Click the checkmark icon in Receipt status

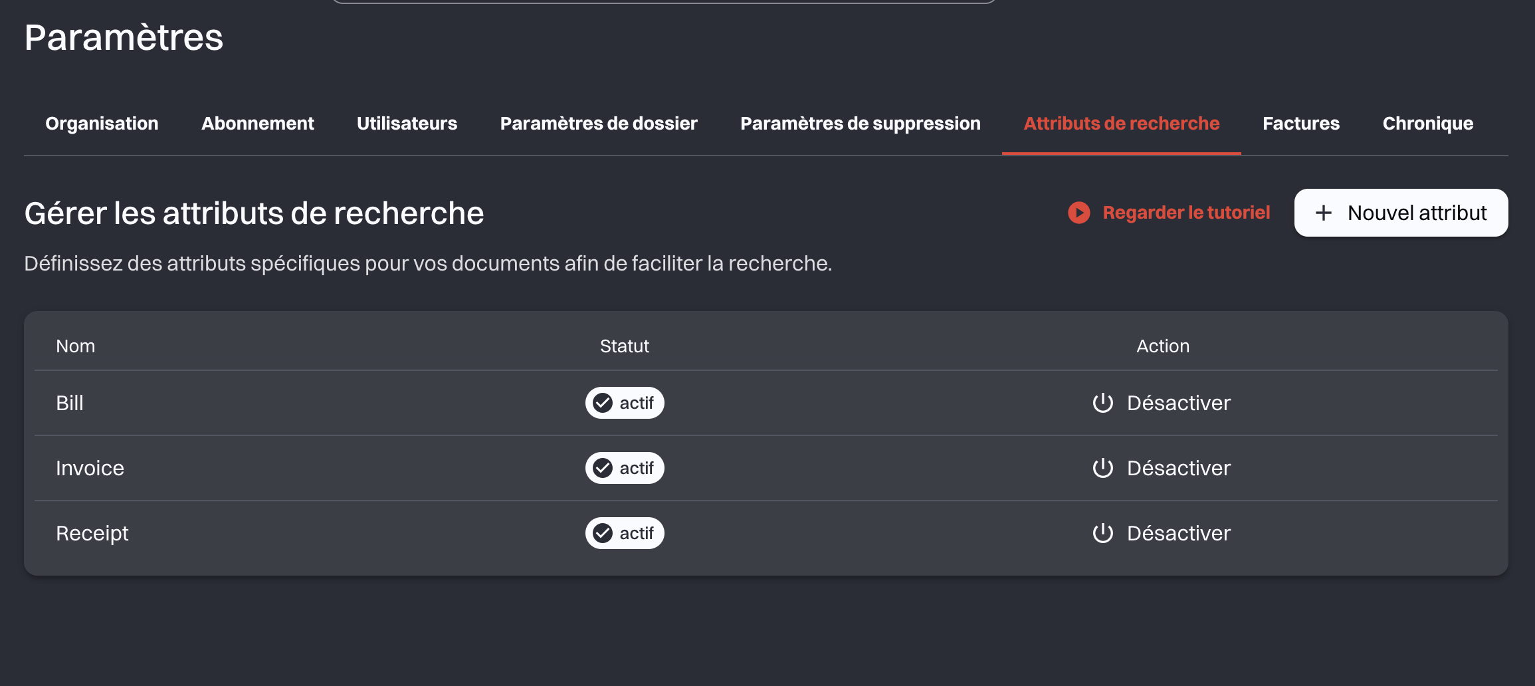tap(603, 533)
